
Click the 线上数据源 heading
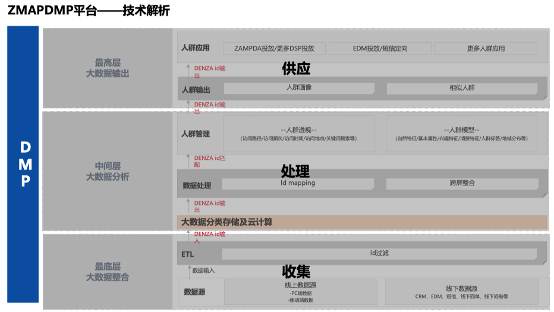point(300,285)
